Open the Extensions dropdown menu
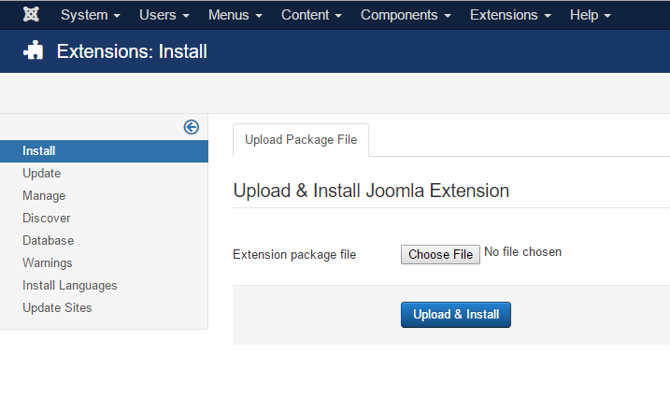 pos(510,15)
